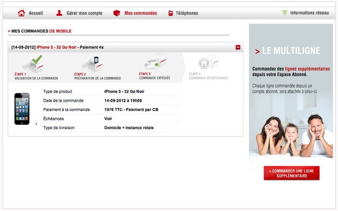Collapse the iPhone 5 order with minus button
338x211 pixels.
tap(238, 47)
